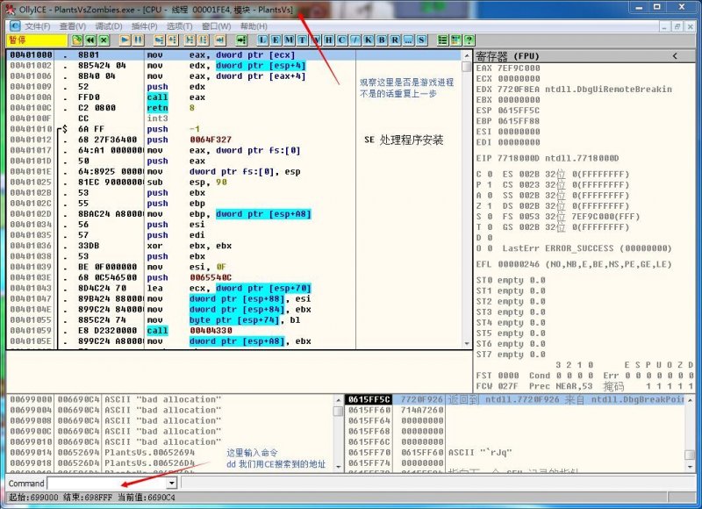Image resolution: width=702 pixels, height=509 pixels.
Task: Open appearance options colorful grid icon
Action: point(455,40)
